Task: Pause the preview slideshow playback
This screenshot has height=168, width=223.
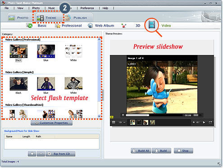Action: click(123, 115)
